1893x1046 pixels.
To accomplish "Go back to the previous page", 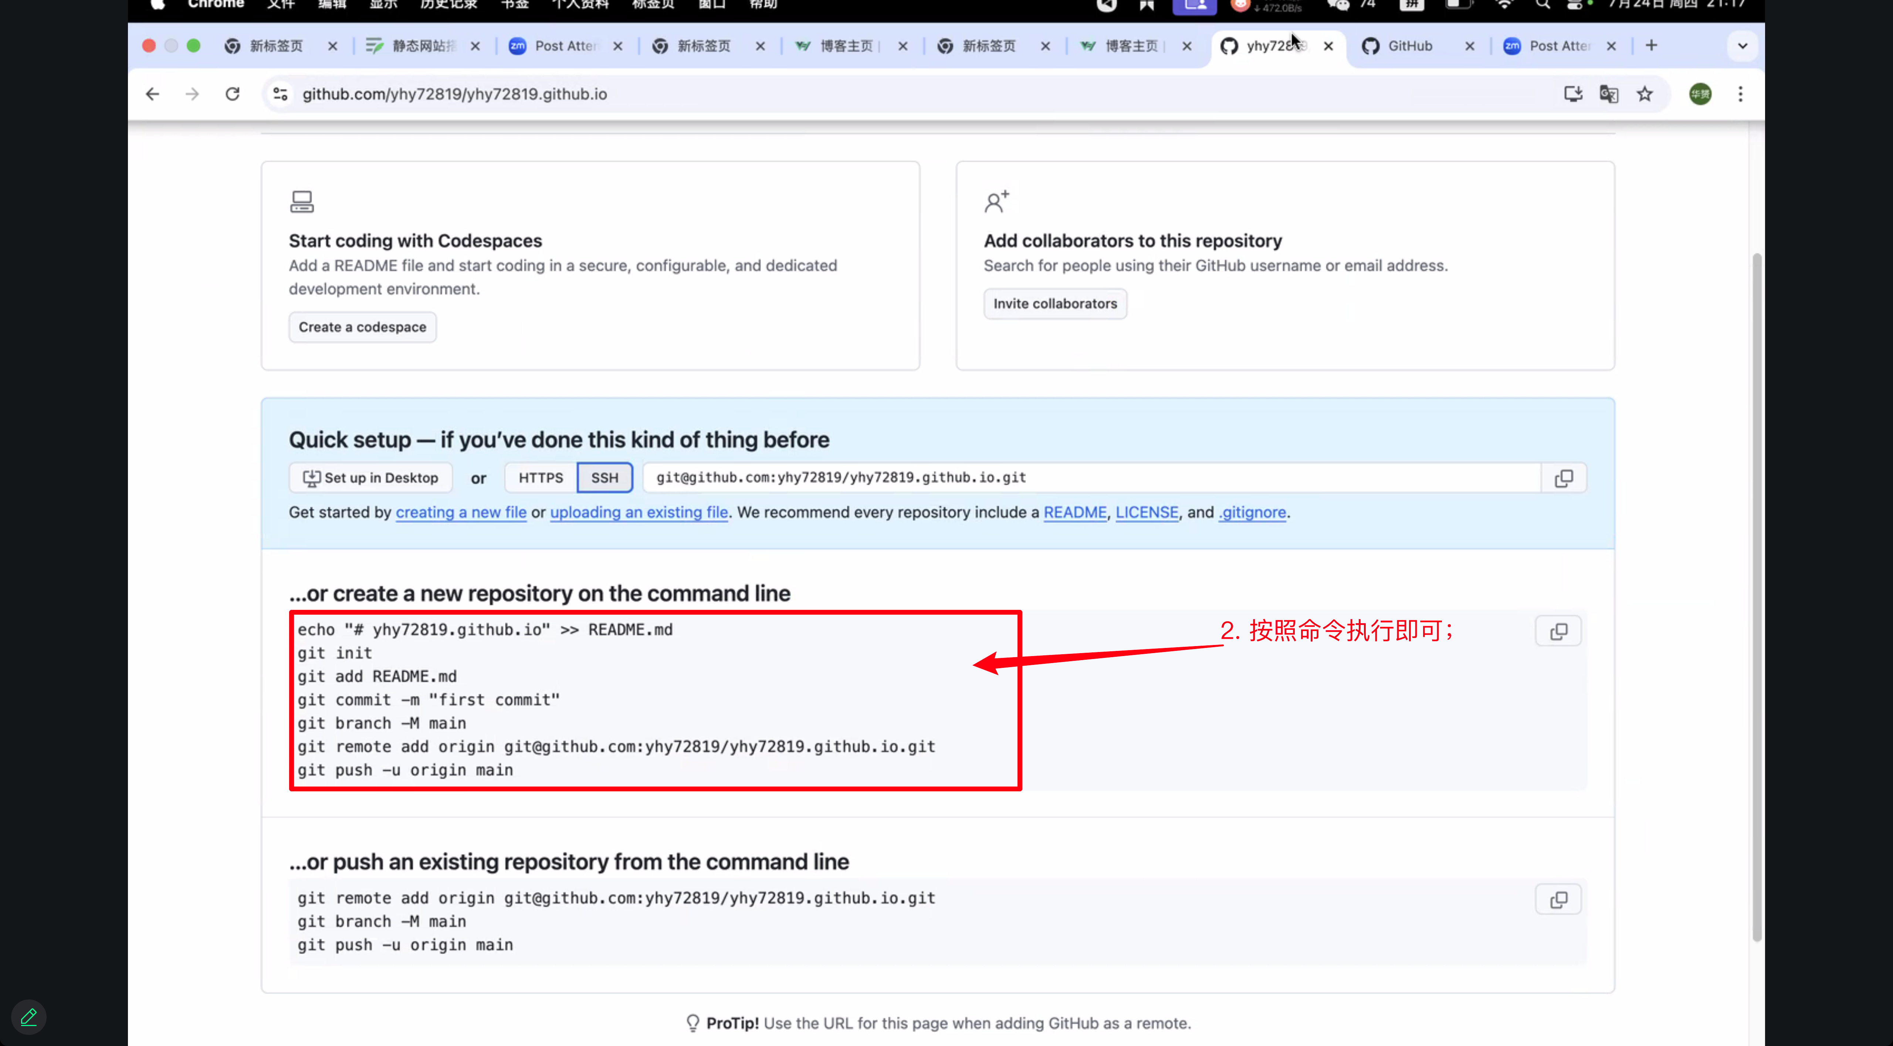I will [x=152, y=94].
